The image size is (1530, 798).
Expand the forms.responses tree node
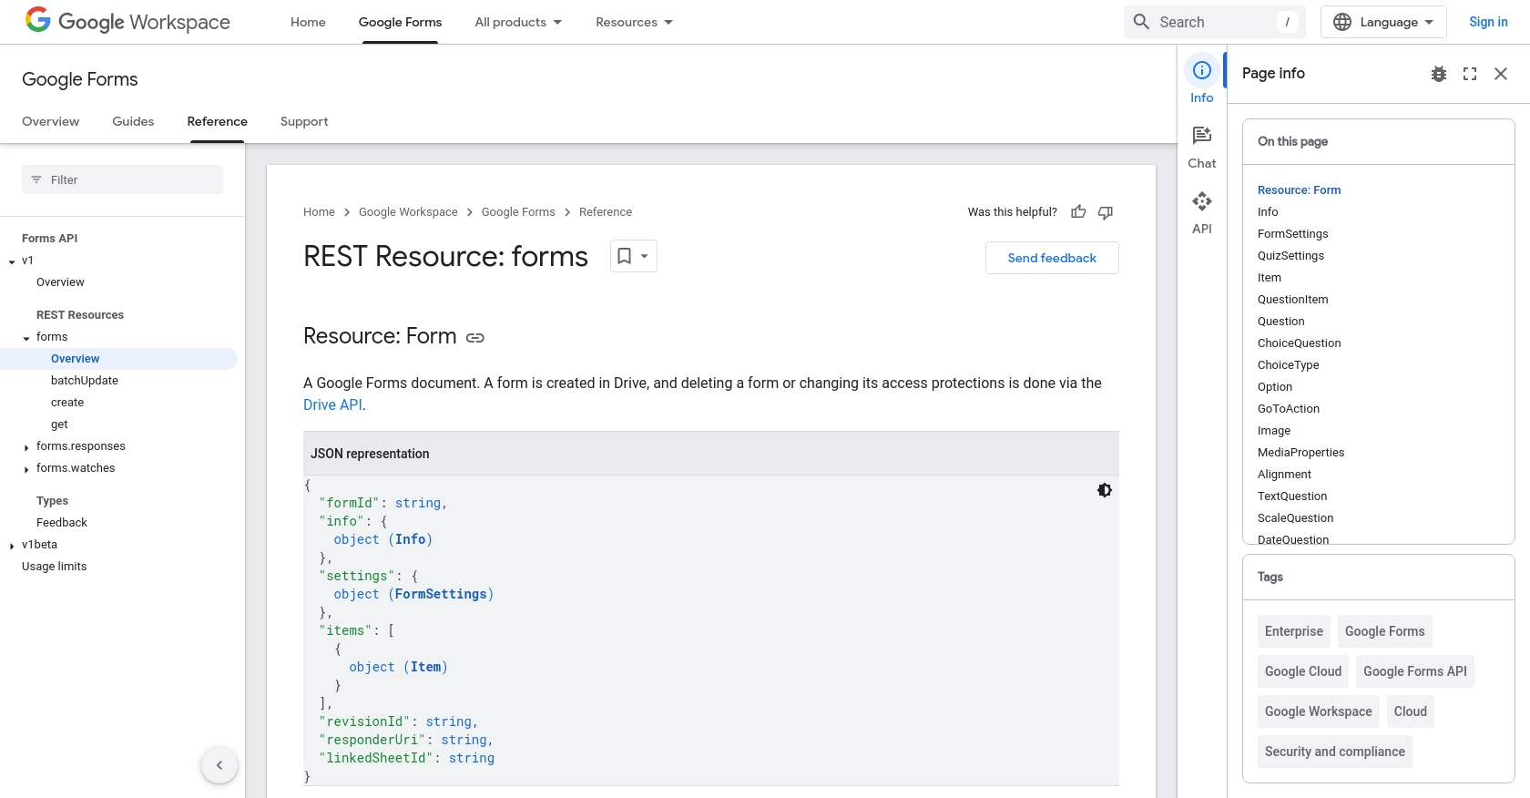point(26,447)
